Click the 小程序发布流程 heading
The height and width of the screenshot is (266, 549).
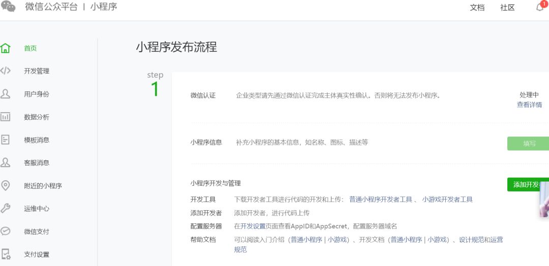[x=176, y=47]
